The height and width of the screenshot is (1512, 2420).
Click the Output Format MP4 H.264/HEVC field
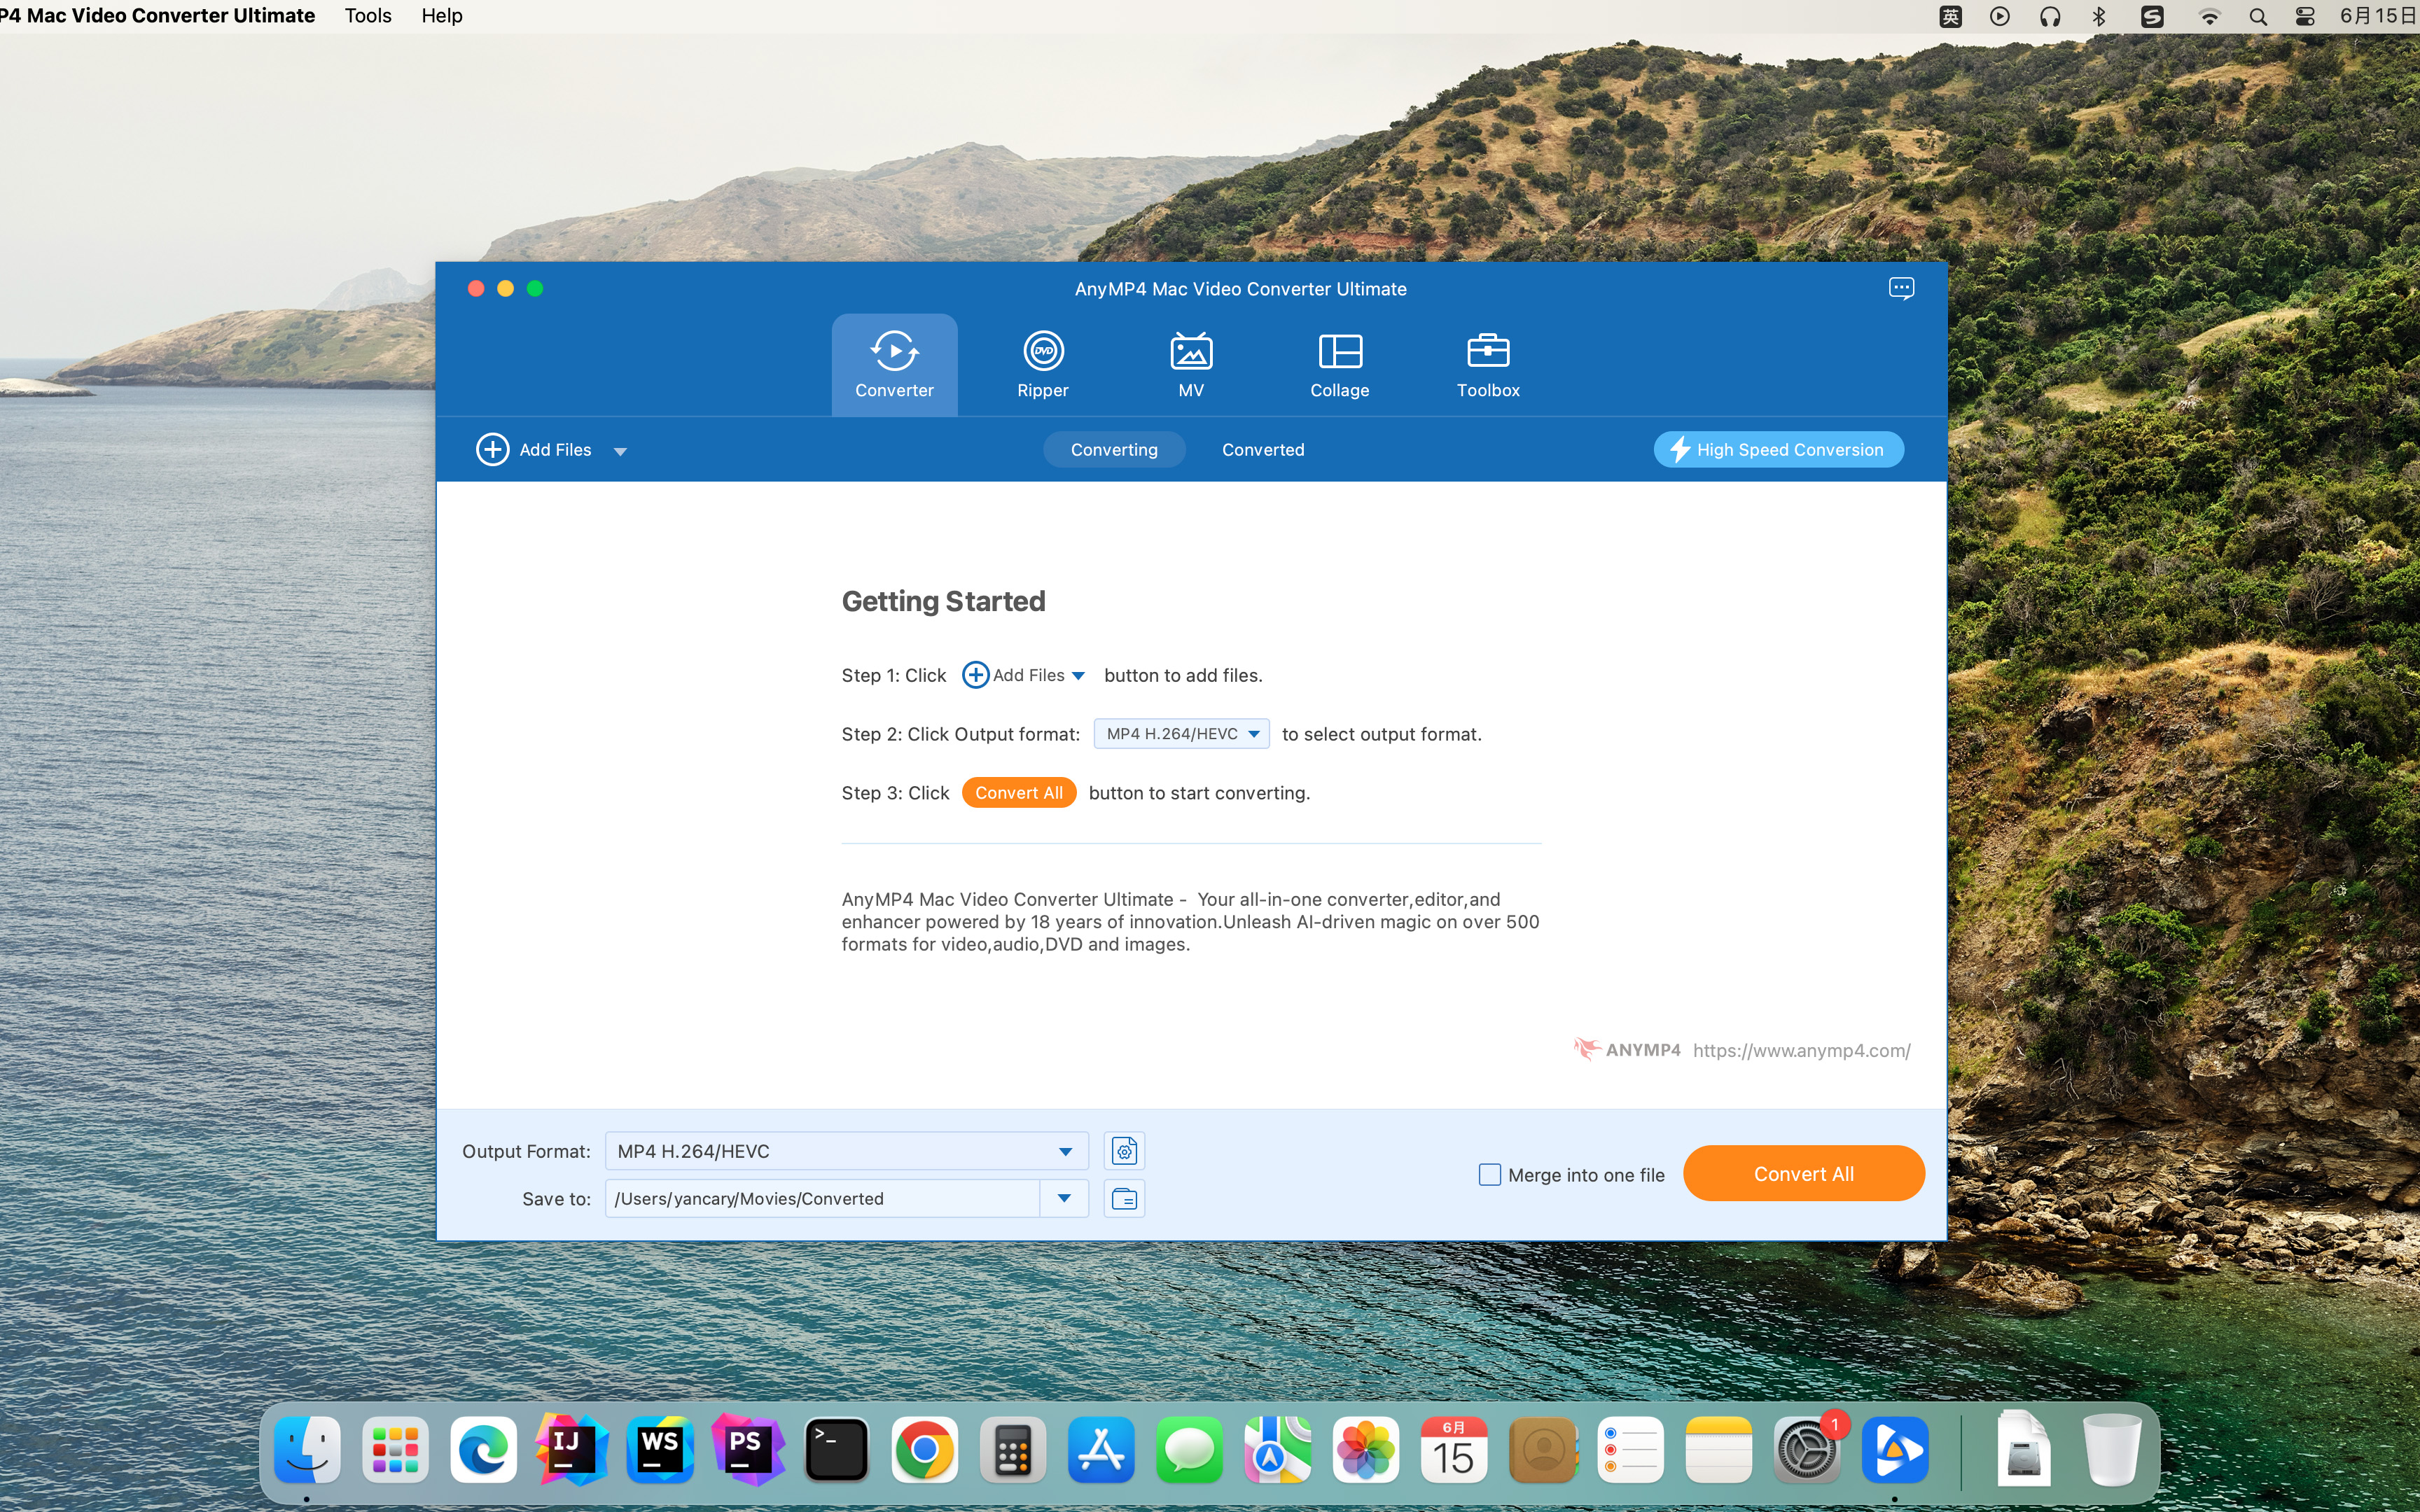[x=842, y=1149]
